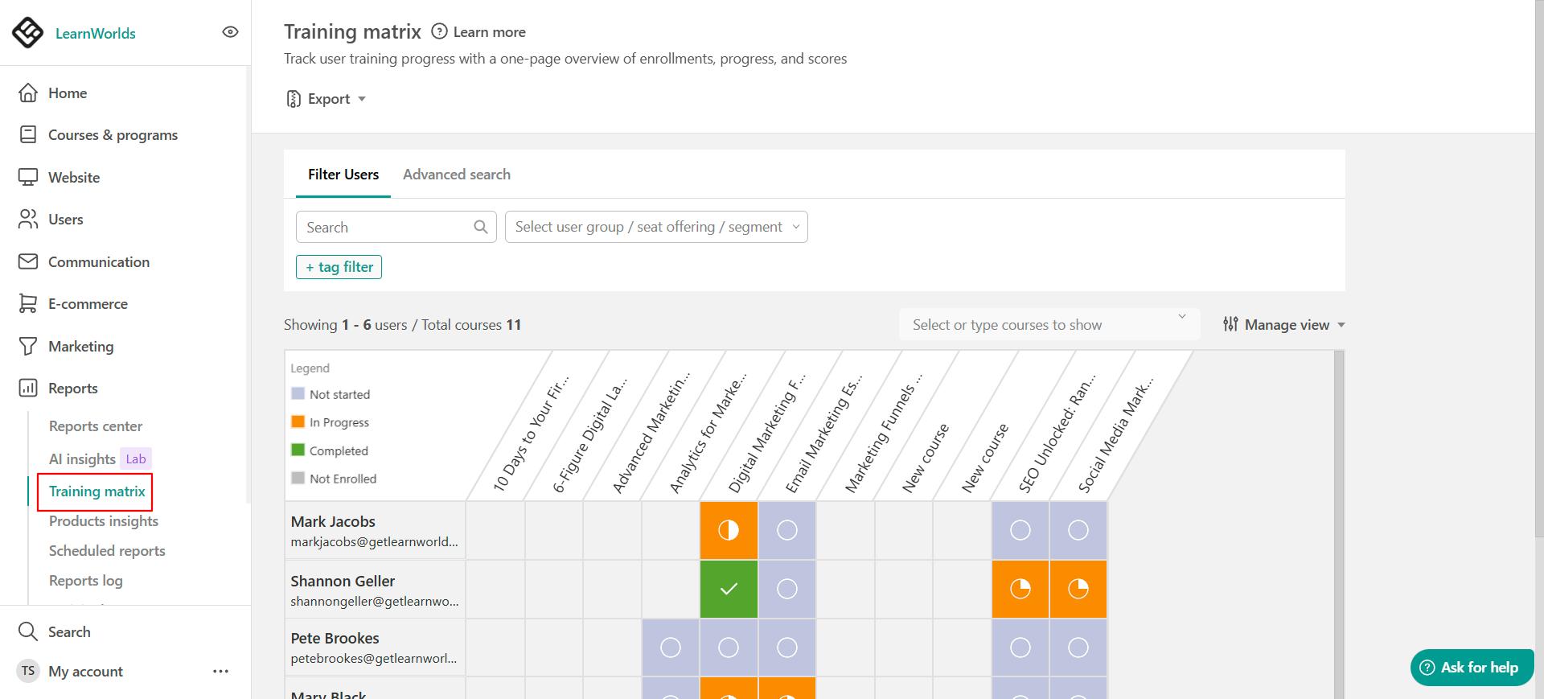The image size is (1544, 699).
Task: Click Pete Brookes not-started Advanced Marketing cell
Action: coord(671,648)
